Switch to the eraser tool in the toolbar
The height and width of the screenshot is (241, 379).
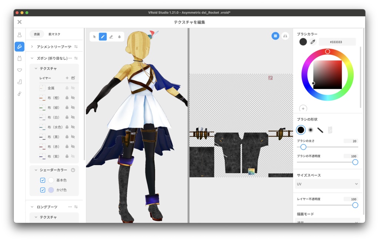(x=111, y=37)
